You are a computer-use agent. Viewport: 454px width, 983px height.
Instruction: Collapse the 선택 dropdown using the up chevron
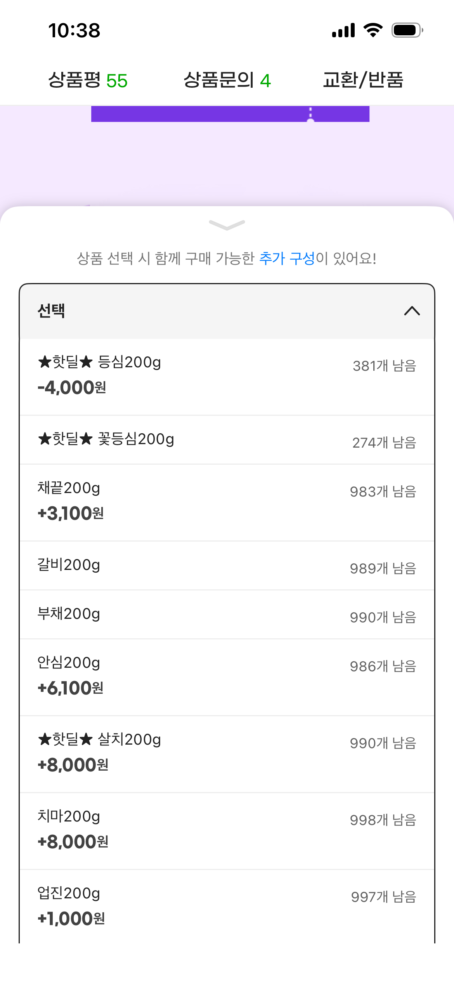[412, 311]
